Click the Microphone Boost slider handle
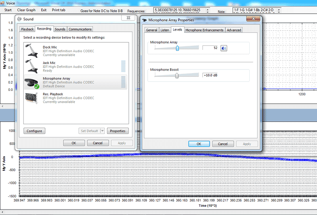Screen dimensions: 317x215 click(177, 75)
